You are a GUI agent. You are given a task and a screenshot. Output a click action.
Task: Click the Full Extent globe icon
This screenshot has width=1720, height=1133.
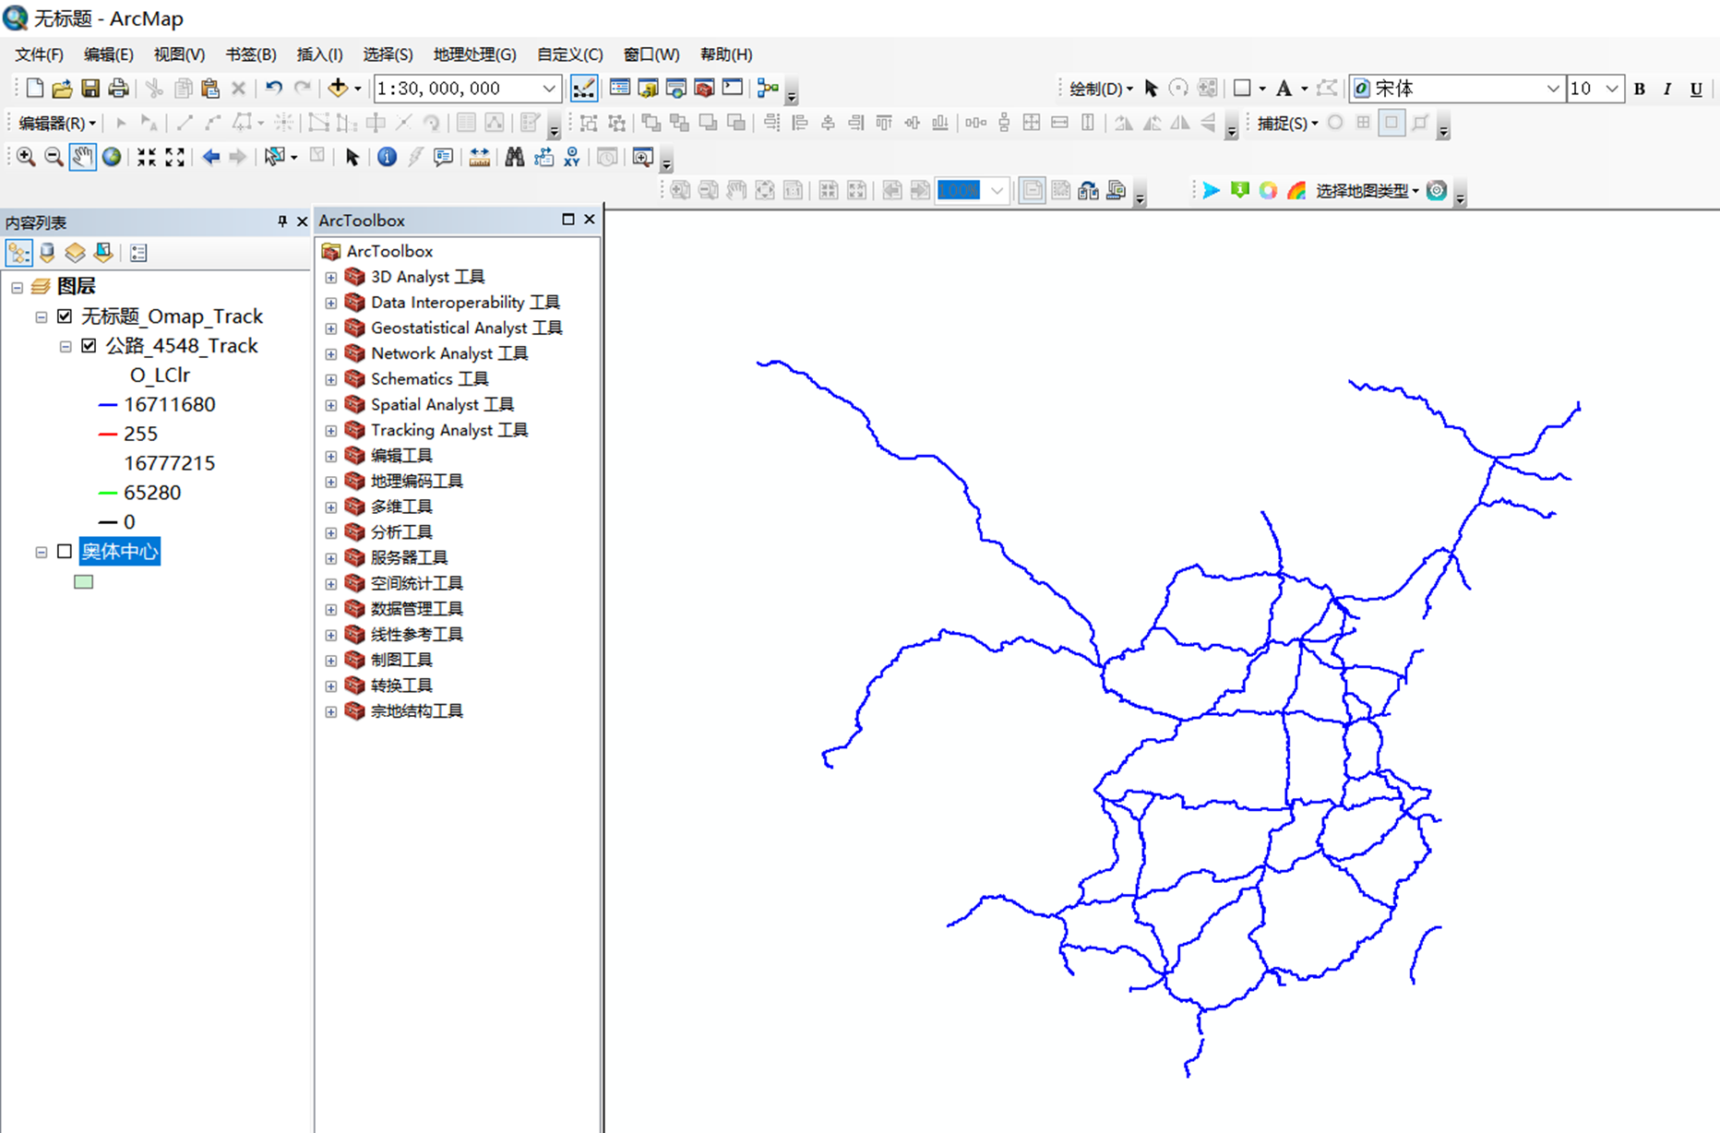point(112,157)
